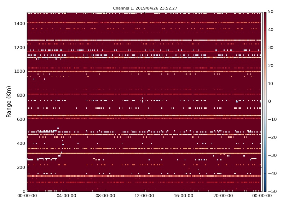Click the y-axis tick label '1200'
The height and width of the screenshot is (212, 283).
click(19, 48)
